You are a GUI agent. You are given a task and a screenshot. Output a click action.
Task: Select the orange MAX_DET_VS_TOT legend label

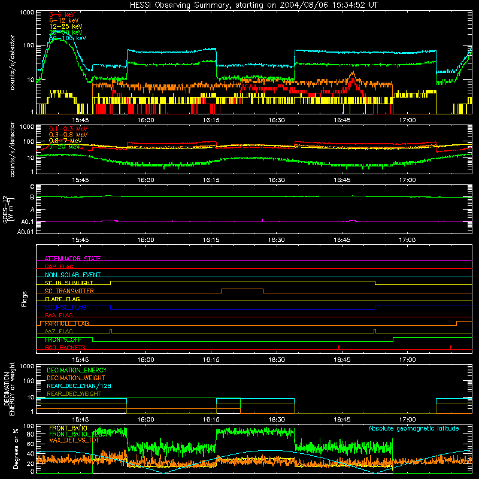point(74,441)
